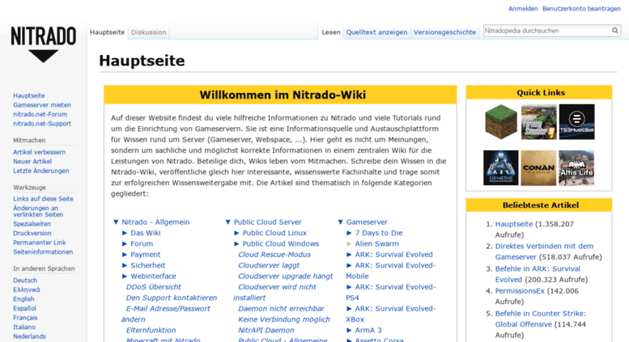This screenshot has height=342, width=629.
Task: Switch language to Ελληνικά
Action: 26,289
